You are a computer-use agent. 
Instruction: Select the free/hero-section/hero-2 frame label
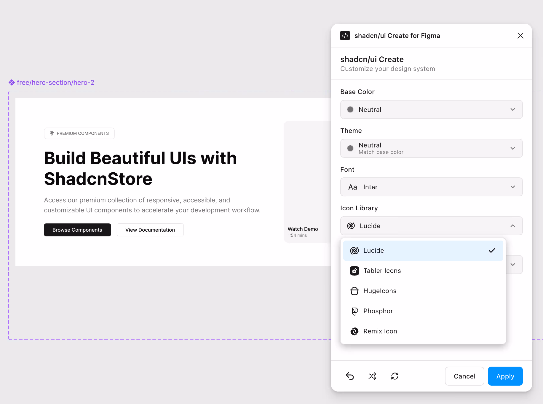click(55, 82)
